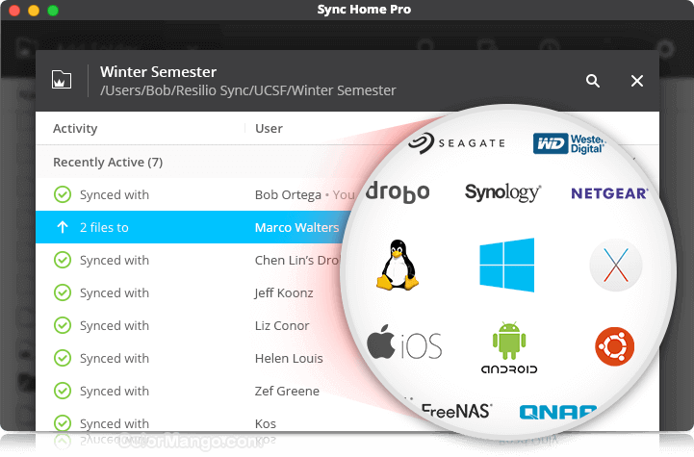Select the Marco Walters row

click(x=296, y=228)
